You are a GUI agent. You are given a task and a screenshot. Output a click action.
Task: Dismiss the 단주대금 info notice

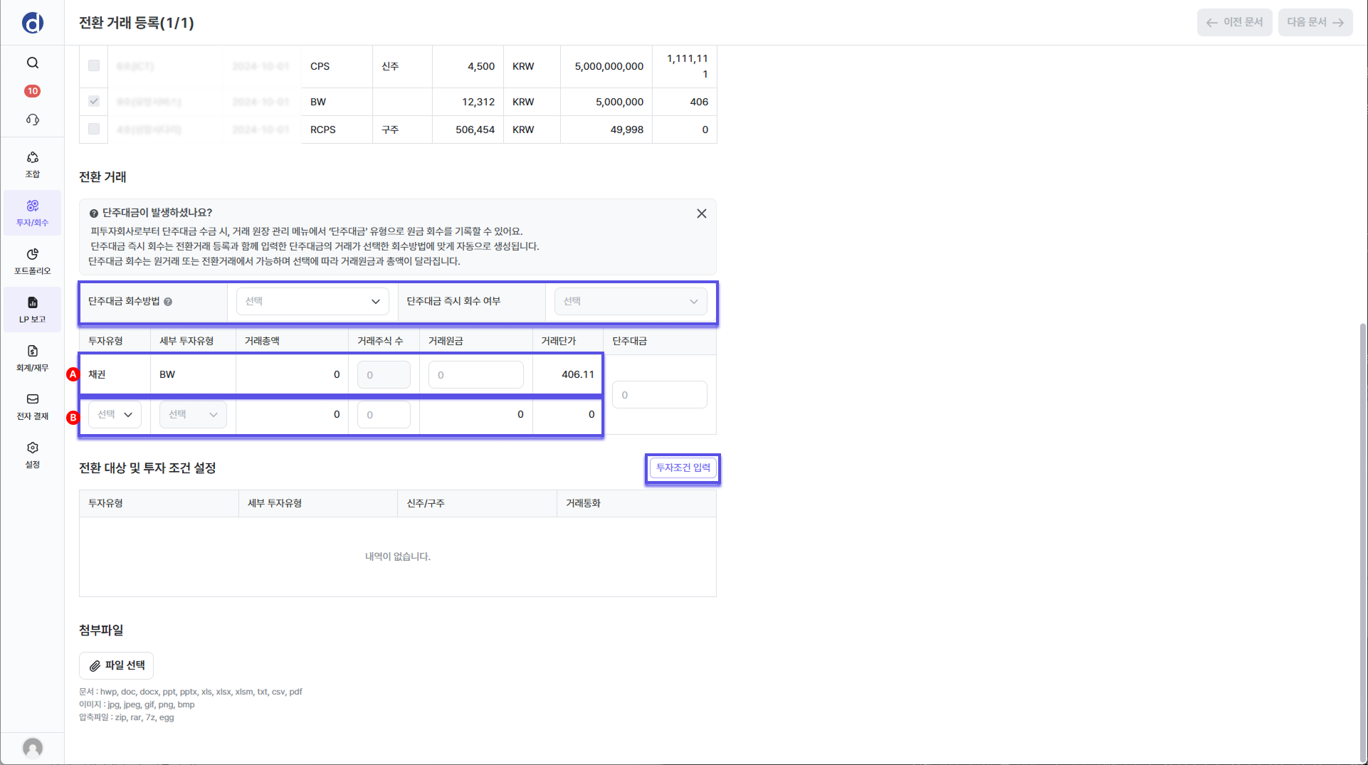pos(701,213)
